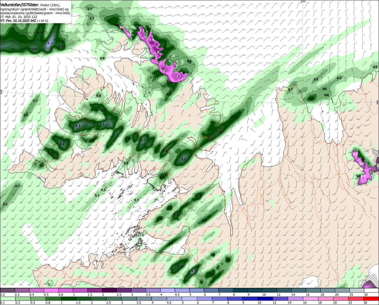
Task: Click the 4.3 precipitation value on the map
Action: point(78,126)
